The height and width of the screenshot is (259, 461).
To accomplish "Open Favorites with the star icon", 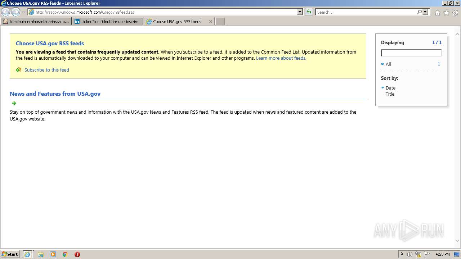I will 446,13.
